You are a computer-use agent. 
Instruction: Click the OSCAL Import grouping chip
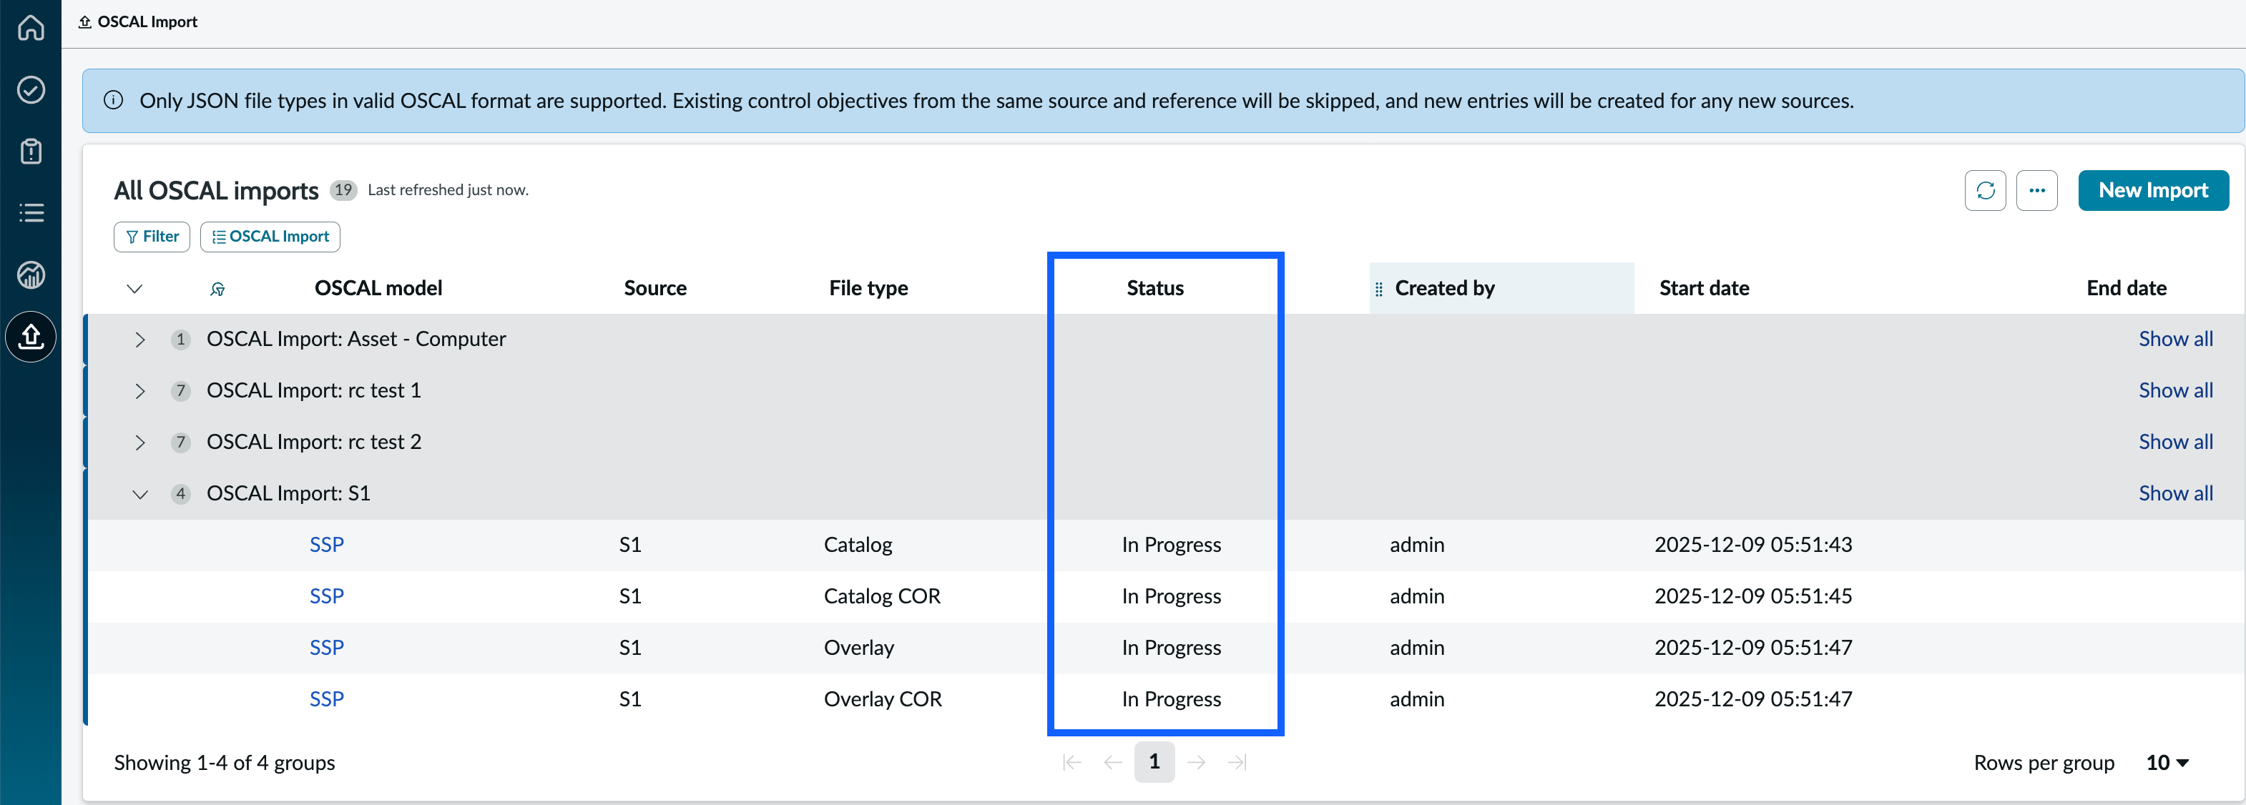(270, 237)
